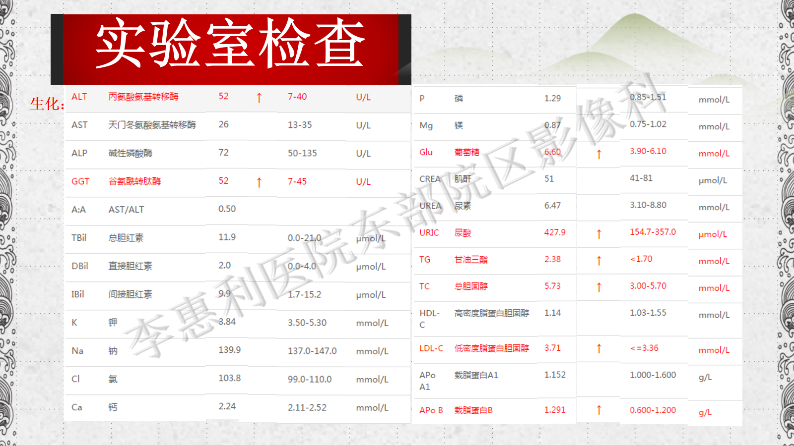794x446 pixels.
Task: Click chloride reference range 99.0-110.0
Action: (x=310, y=379)
